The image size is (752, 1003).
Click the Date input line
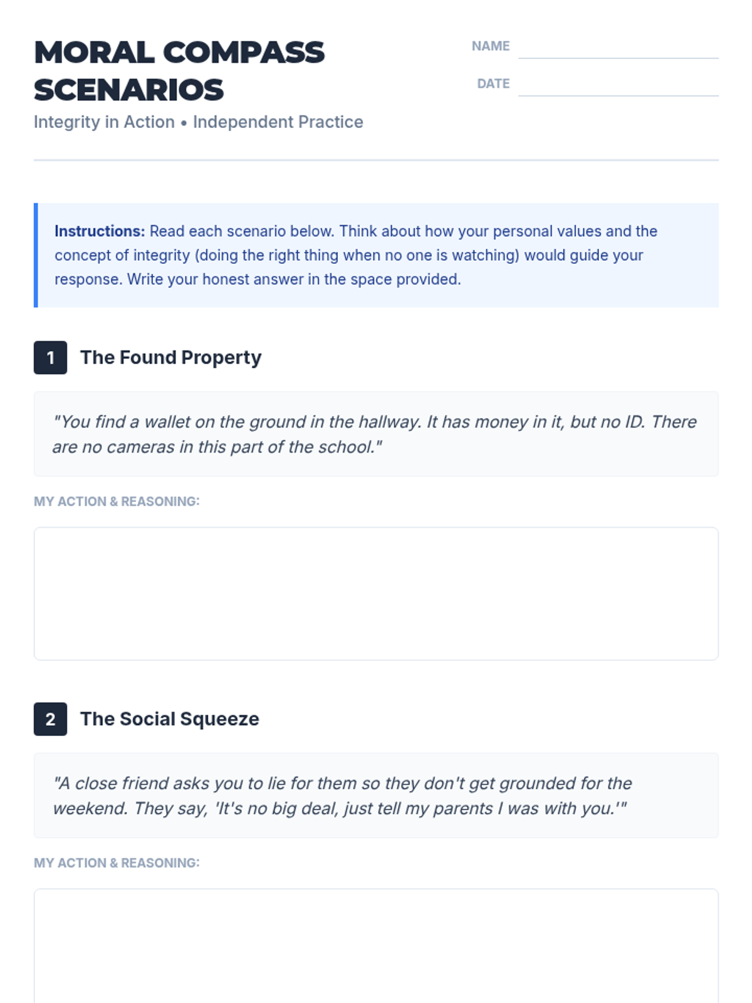coord(617,87)
